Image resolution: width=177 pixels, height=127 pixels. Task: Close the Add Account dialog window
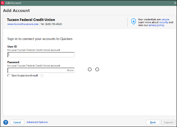pyautogui.click(x=175, y=3)
